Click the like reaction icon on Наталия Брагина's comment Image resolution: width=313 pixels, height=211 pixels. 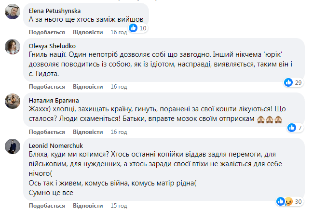[292, 128]
